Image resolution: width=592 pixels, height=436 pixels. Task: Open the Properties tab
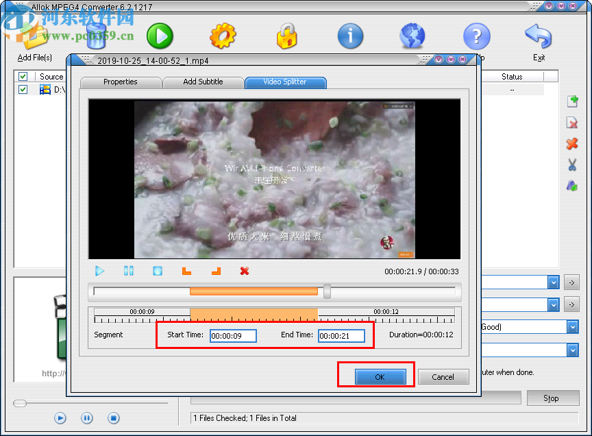[x=121, y=82]
